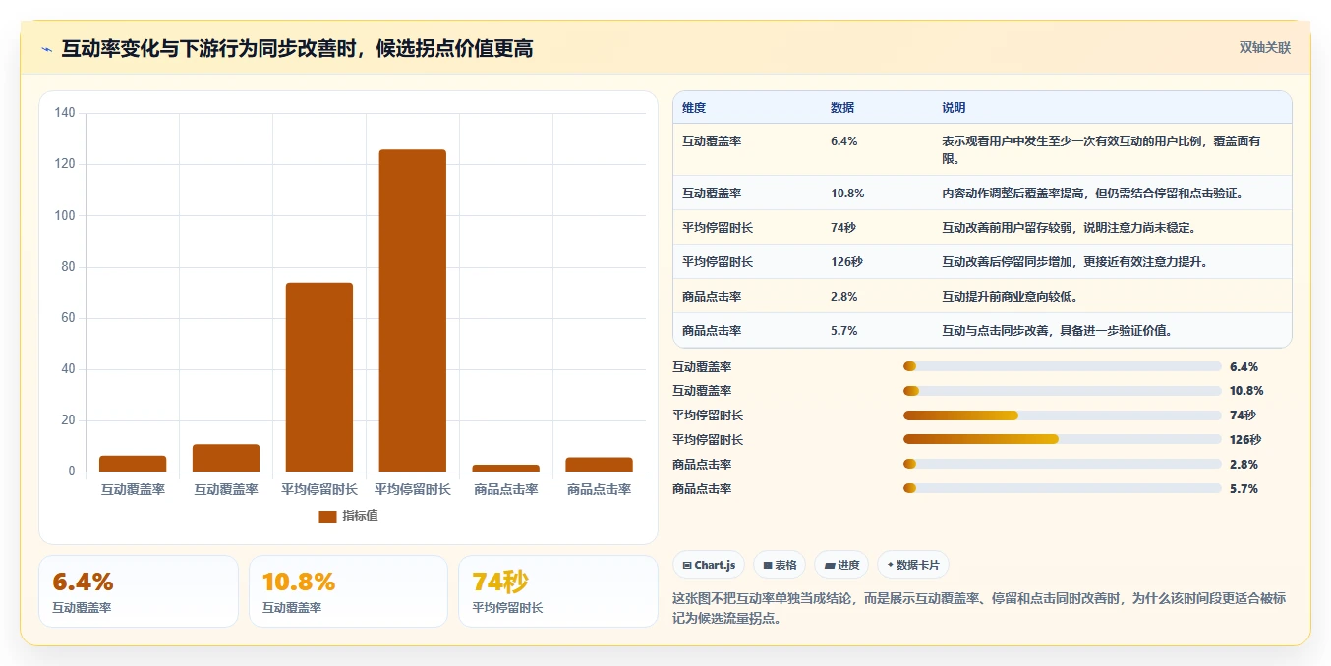Click the 126秒 value beside progress bar
This screenshot has width=1331, height=666.
pos(1245,440)
